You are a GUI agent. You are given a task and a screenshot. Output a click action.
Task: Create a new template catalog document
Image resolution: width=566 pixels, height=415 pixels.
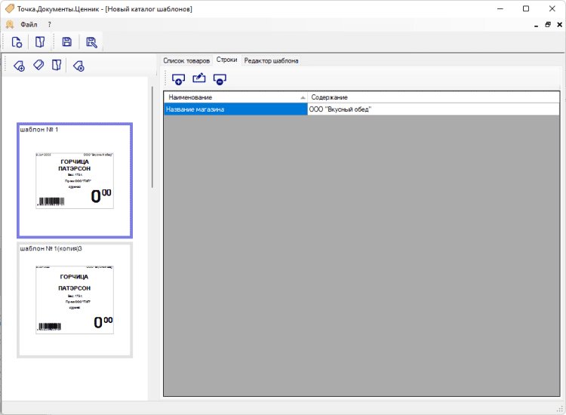click(x=17, y=42)
